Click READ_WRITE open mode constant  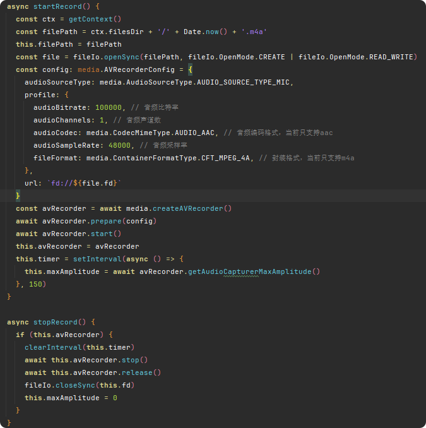click(x=391, y=57)
